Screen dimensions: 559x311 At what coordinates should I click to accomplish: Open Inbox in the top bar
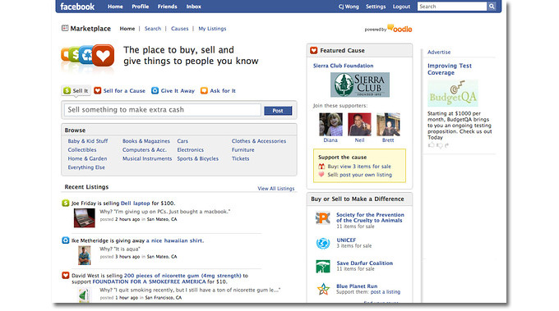point(193,7)
